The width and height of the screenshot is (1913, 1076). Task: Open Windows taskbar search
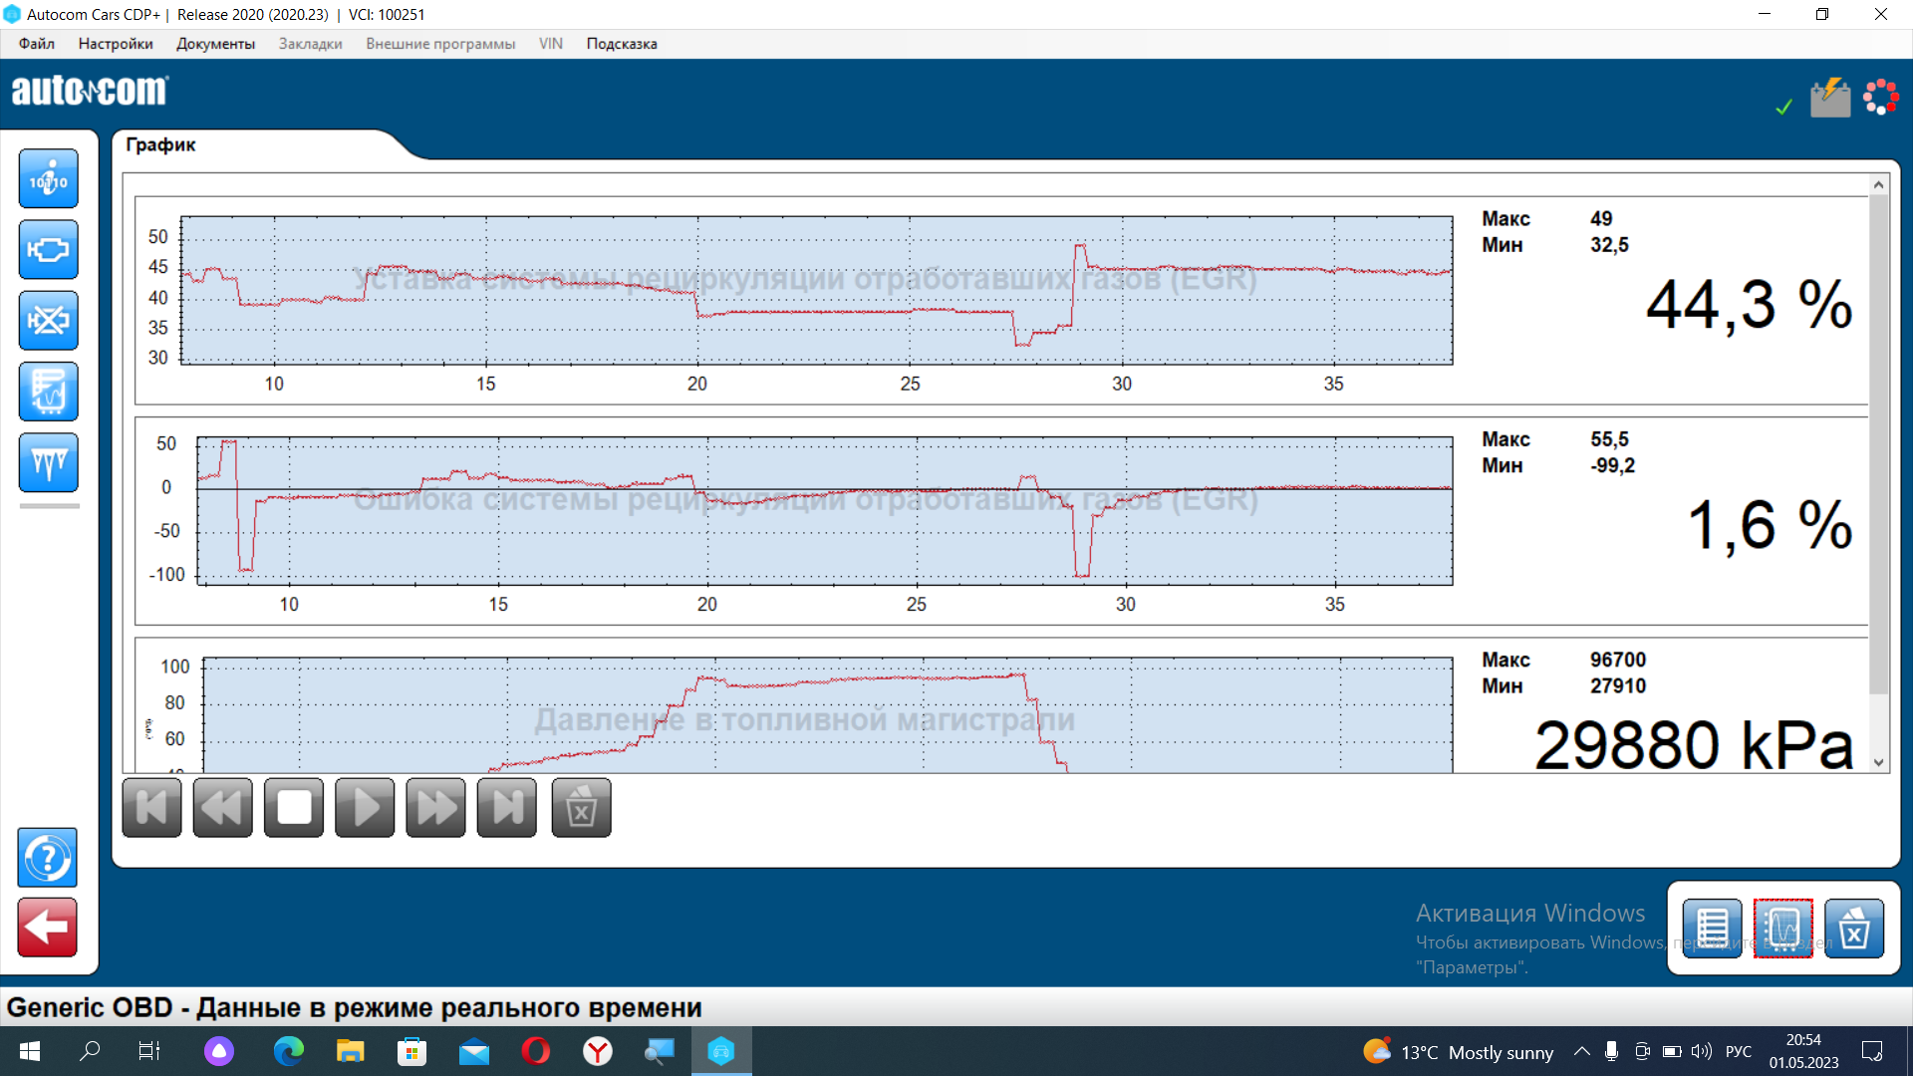pyautogui.click(x=90, y=1051)
